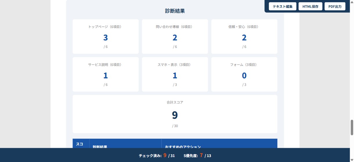Click the 問い合わせ導線（6項目） card label
Viewport: 354px width, 162px height.
[x=175, y=27]
